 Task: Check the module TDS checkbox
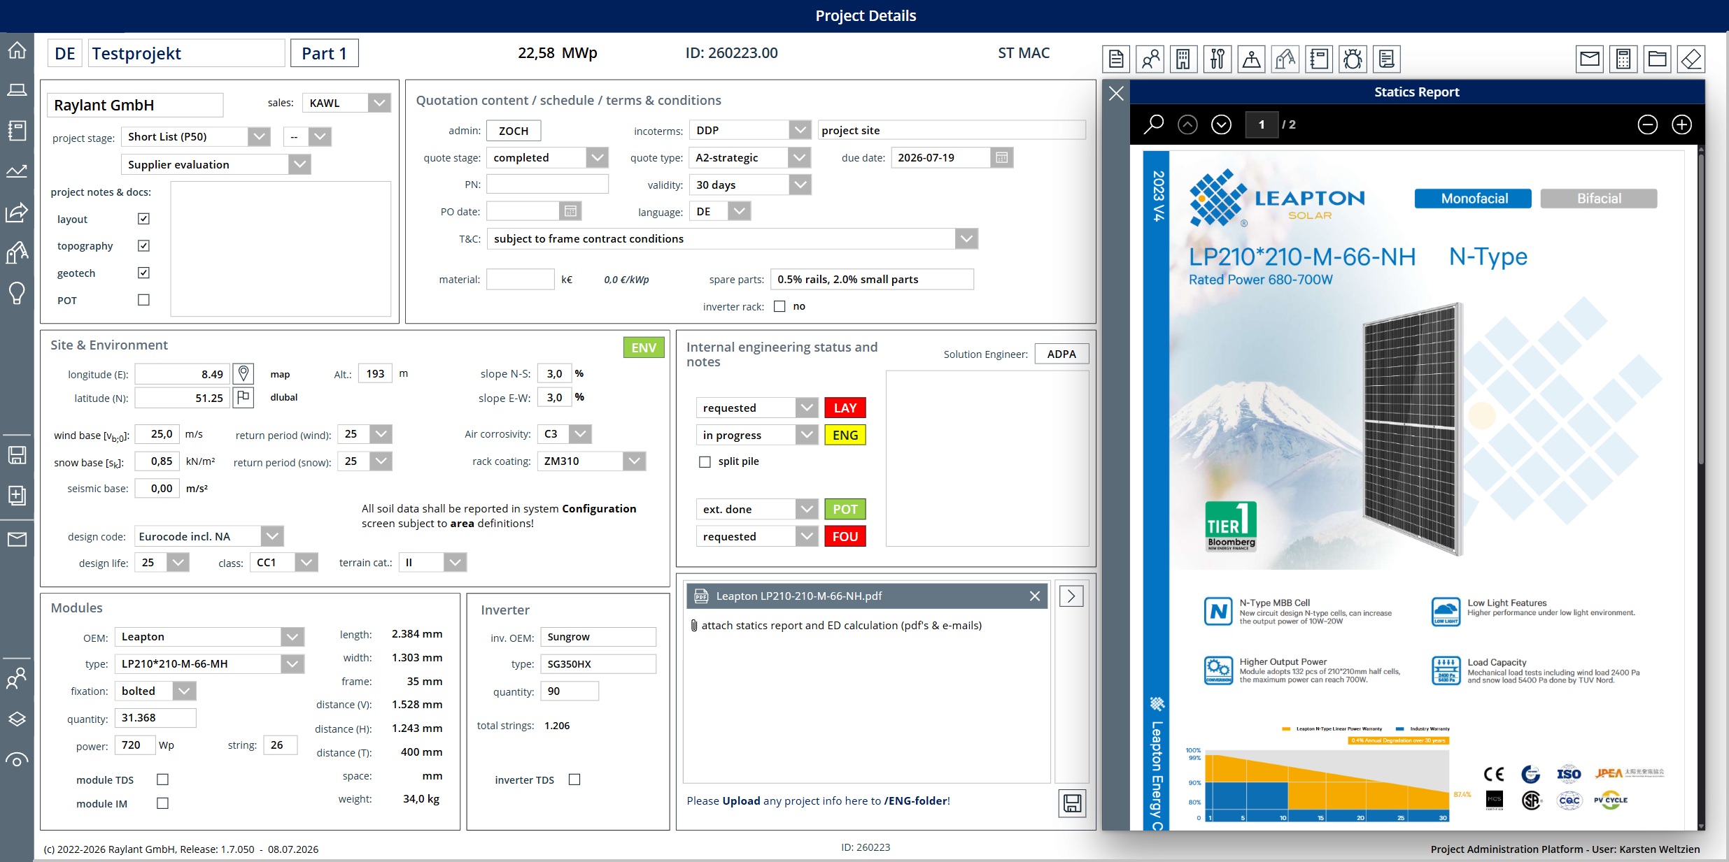click(x=162, y=780)
